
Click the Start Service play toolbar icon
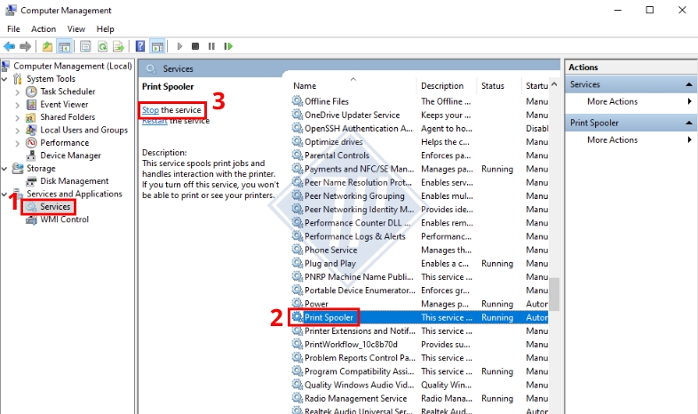coord(179,46)
